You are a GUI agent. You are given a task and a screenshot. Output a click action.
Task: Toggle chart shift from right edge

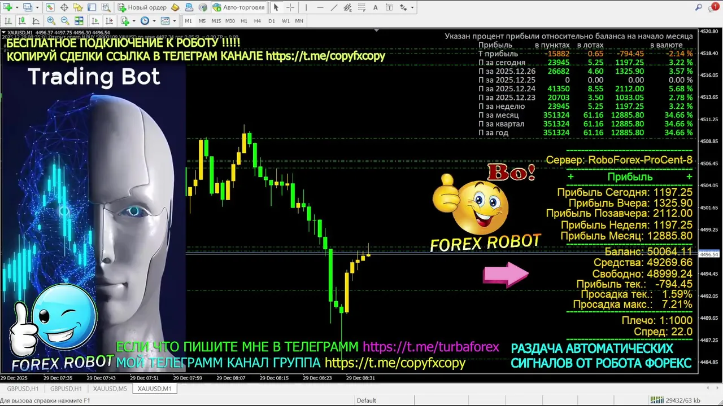(109, 21)
